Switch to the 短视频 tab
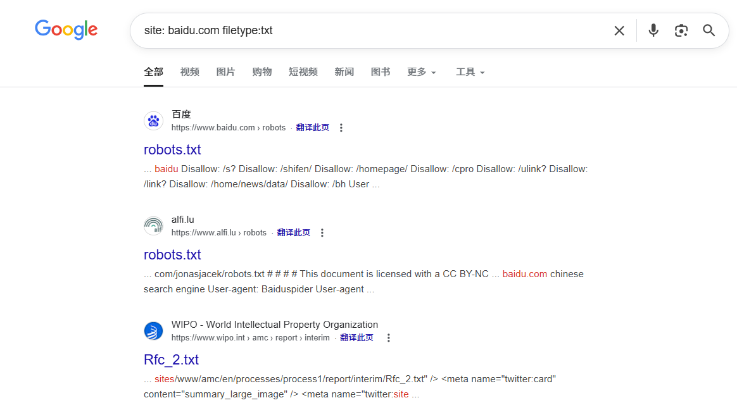 pos(303,72)
